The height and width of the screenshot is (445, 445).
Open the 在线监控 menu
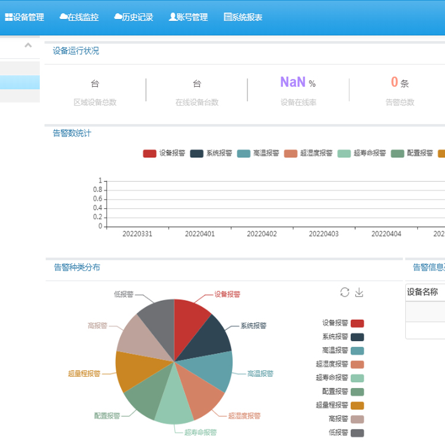click(x=79, y=17)
